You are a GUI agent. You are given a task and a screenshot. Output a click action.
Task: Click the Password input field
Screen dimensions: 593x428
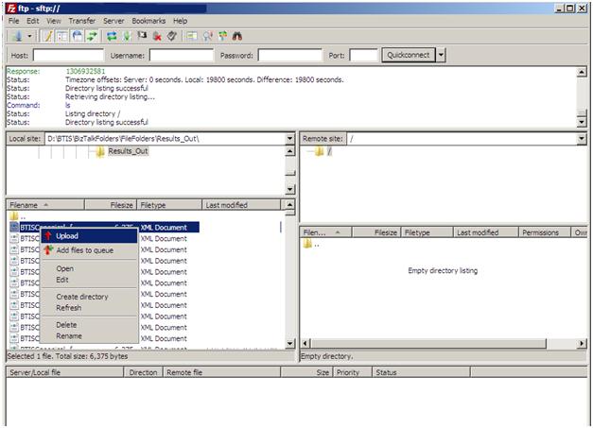click(x=290, y=55)
